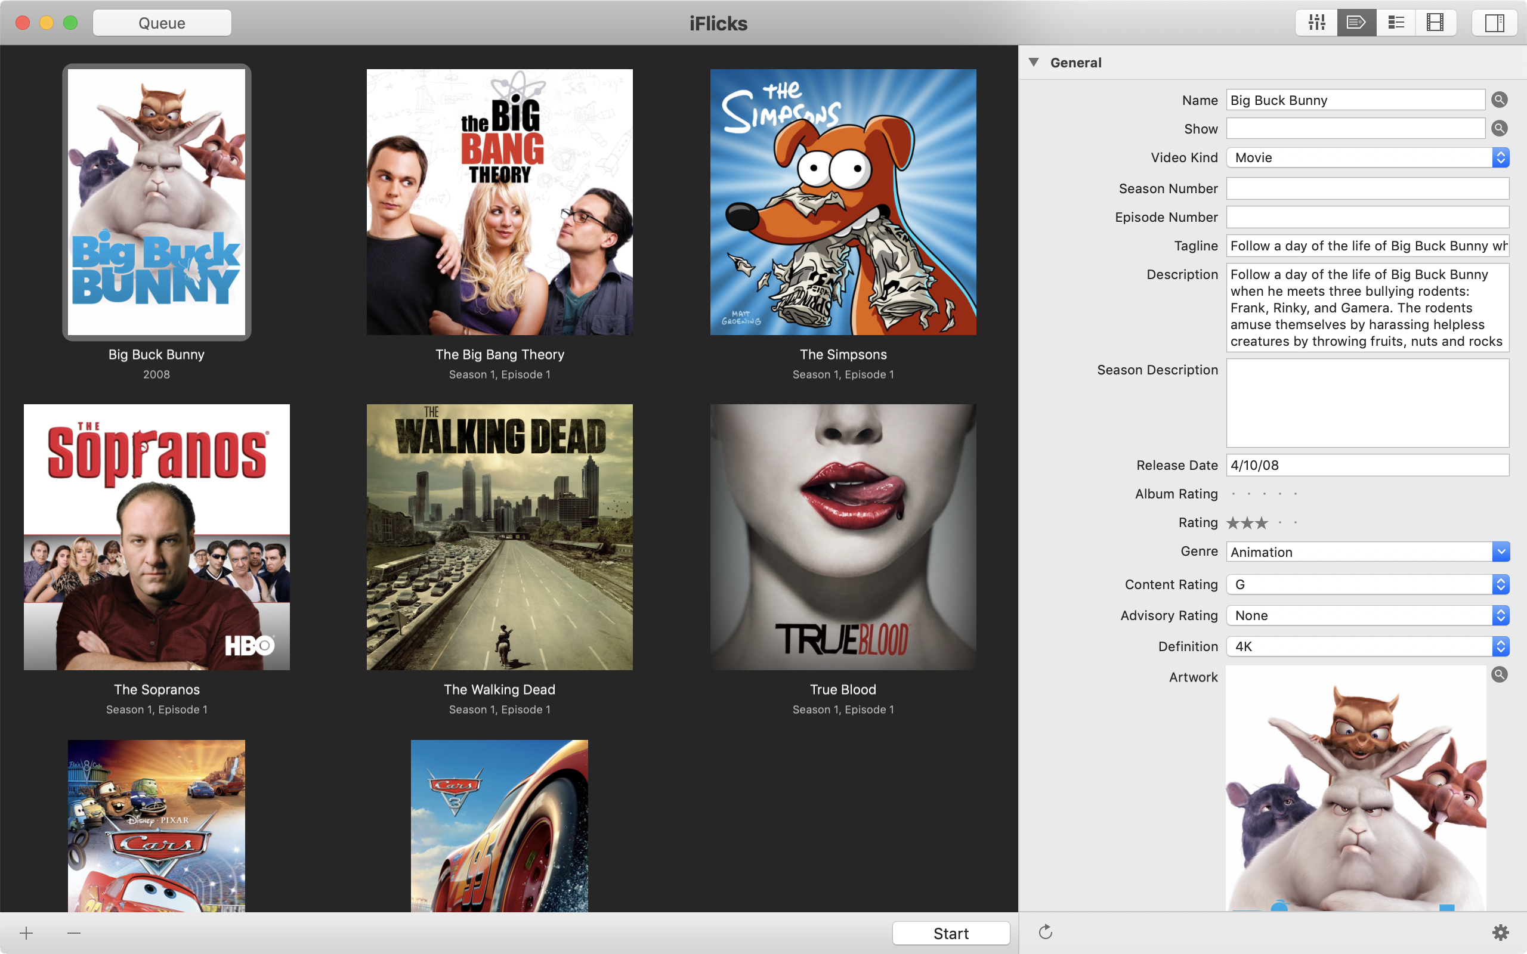Refresh metadata using circular arrow icon

(x=1047, y=931)
